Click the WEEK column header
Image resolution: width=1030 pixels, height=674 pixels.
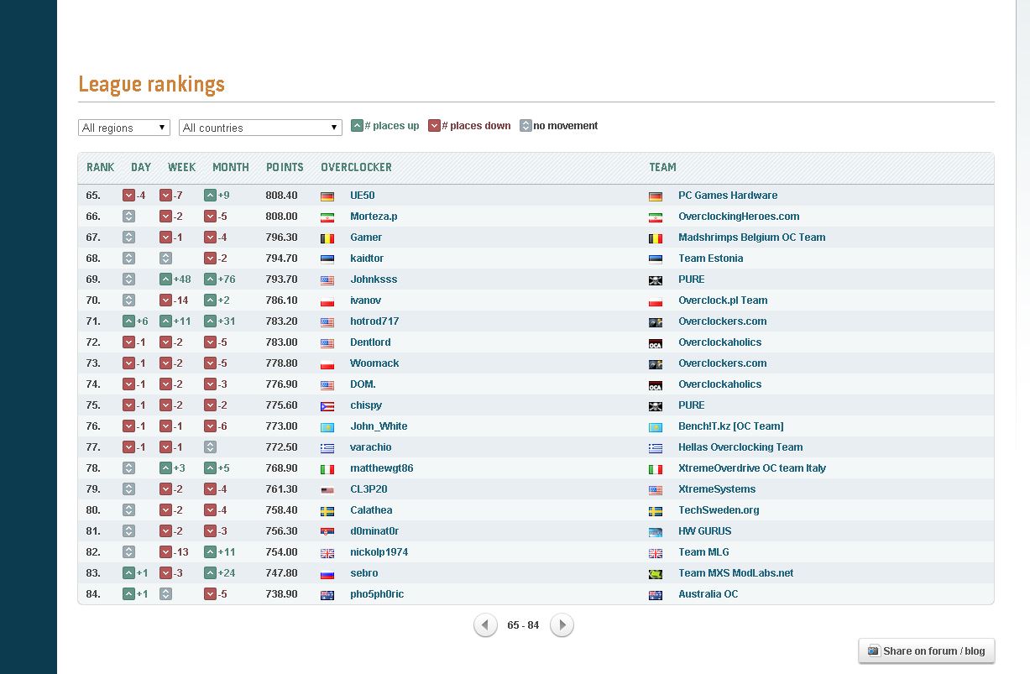coord(181,167)
